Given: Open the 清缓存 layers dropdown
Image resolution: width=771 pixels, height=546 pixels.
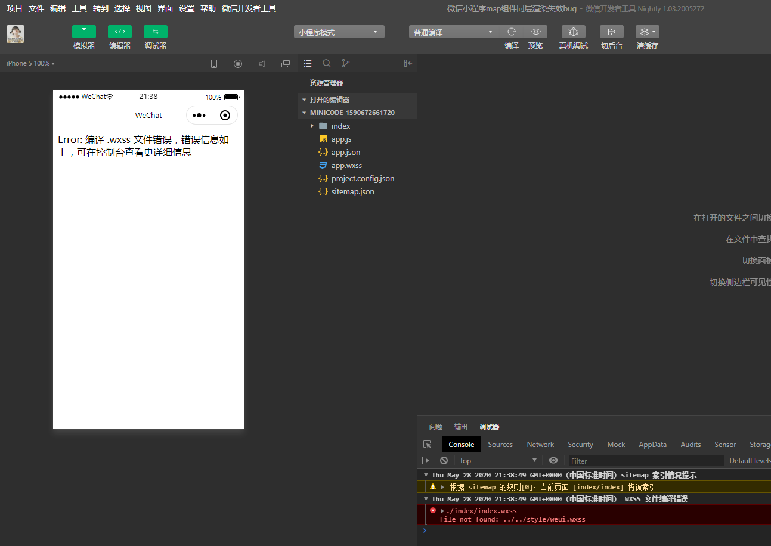Looking at the screenshot, I should [648, 32].
